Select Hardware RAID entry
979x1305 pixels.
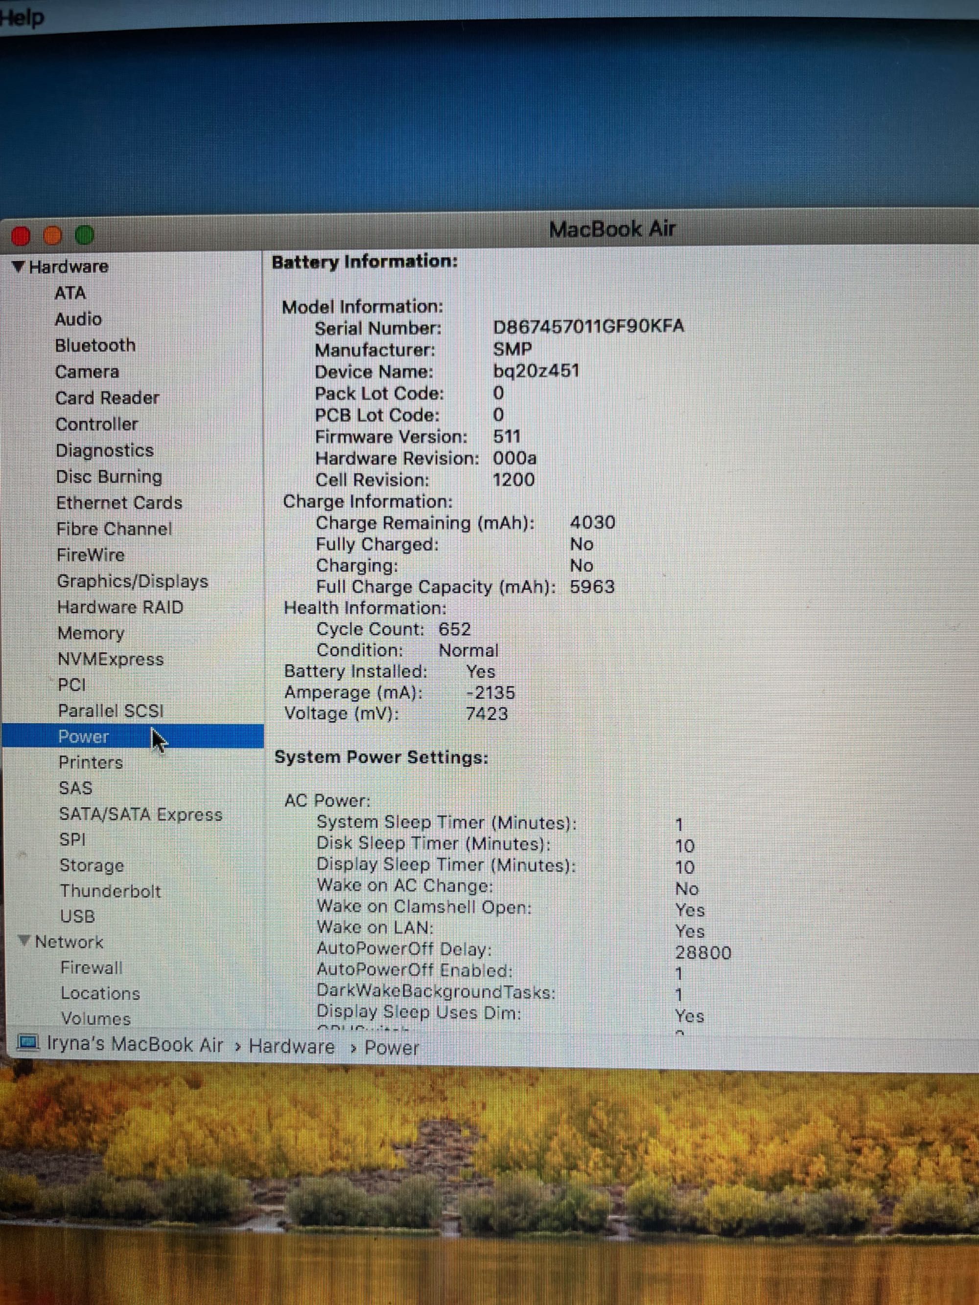pos(120,607)
